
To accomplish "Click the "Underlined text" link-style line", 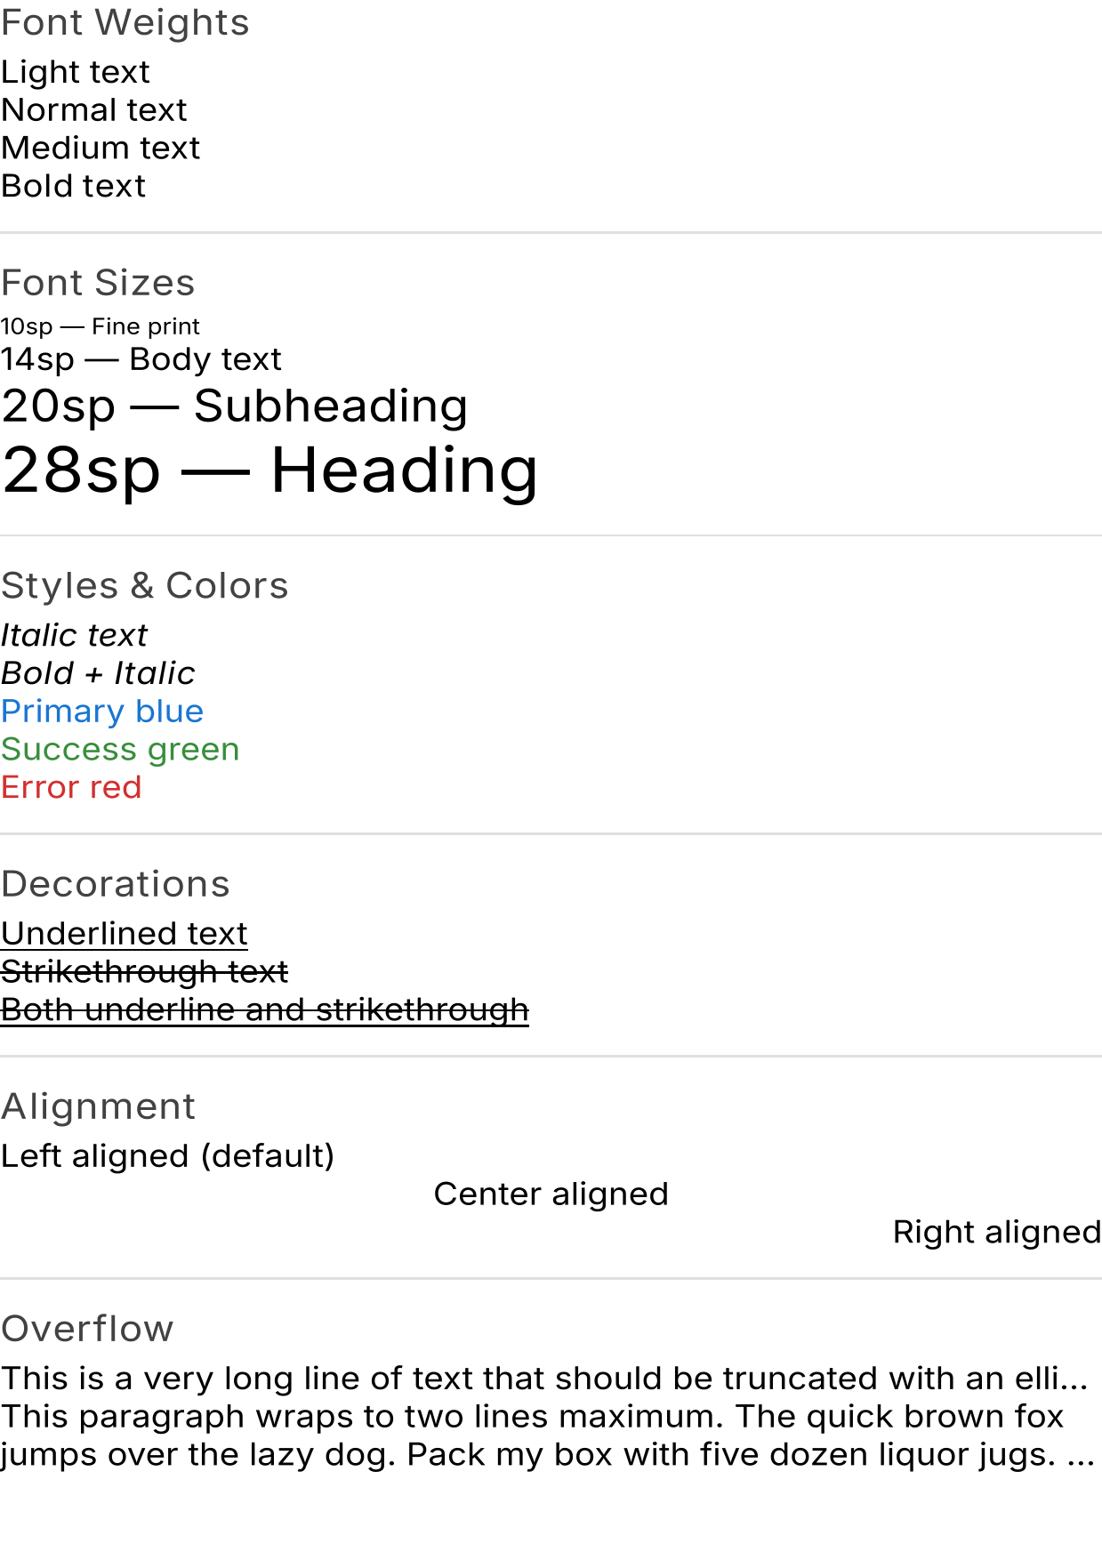I will [x=124, y=934].
